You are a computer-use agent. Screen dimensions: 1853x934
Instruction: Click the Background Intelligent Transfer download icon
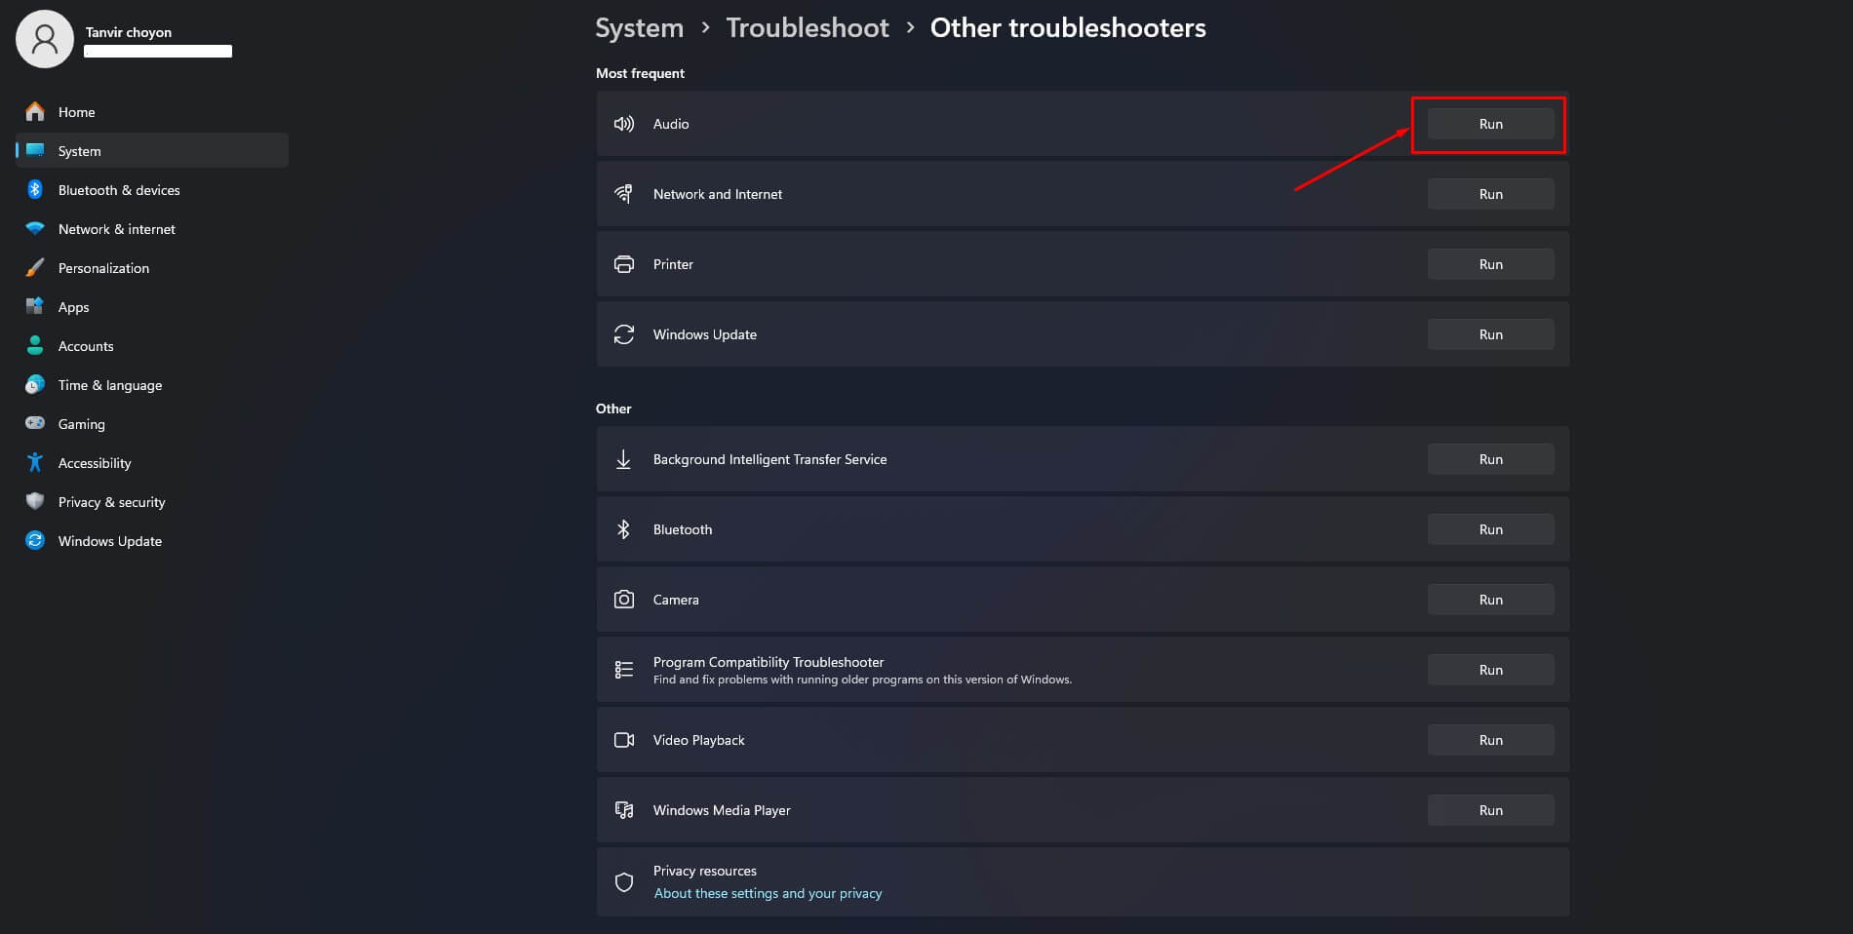pyautogui.click(x=624, y=459)
